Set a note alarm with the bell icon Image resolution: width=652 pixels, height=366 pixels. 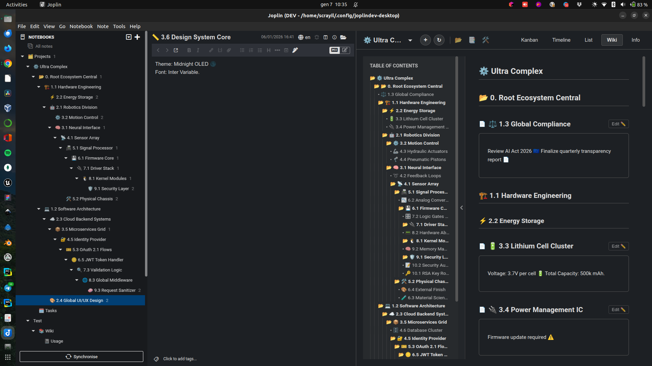[x=317, y=37]
